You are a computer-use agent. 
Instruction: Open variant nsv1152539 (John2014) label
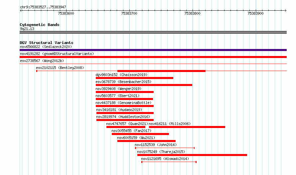pos(156,145)
